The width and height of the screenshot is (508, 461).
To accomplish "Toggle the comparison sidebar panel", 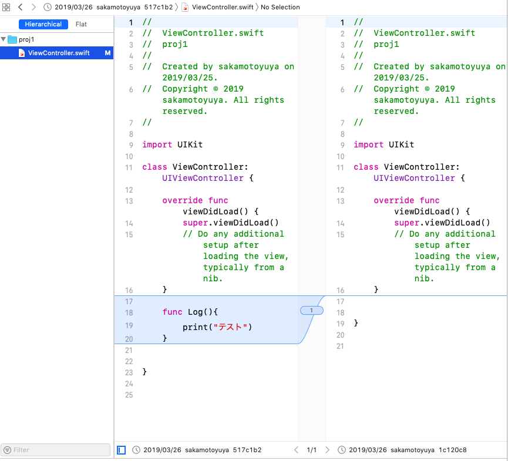I will tap(122, 450).
